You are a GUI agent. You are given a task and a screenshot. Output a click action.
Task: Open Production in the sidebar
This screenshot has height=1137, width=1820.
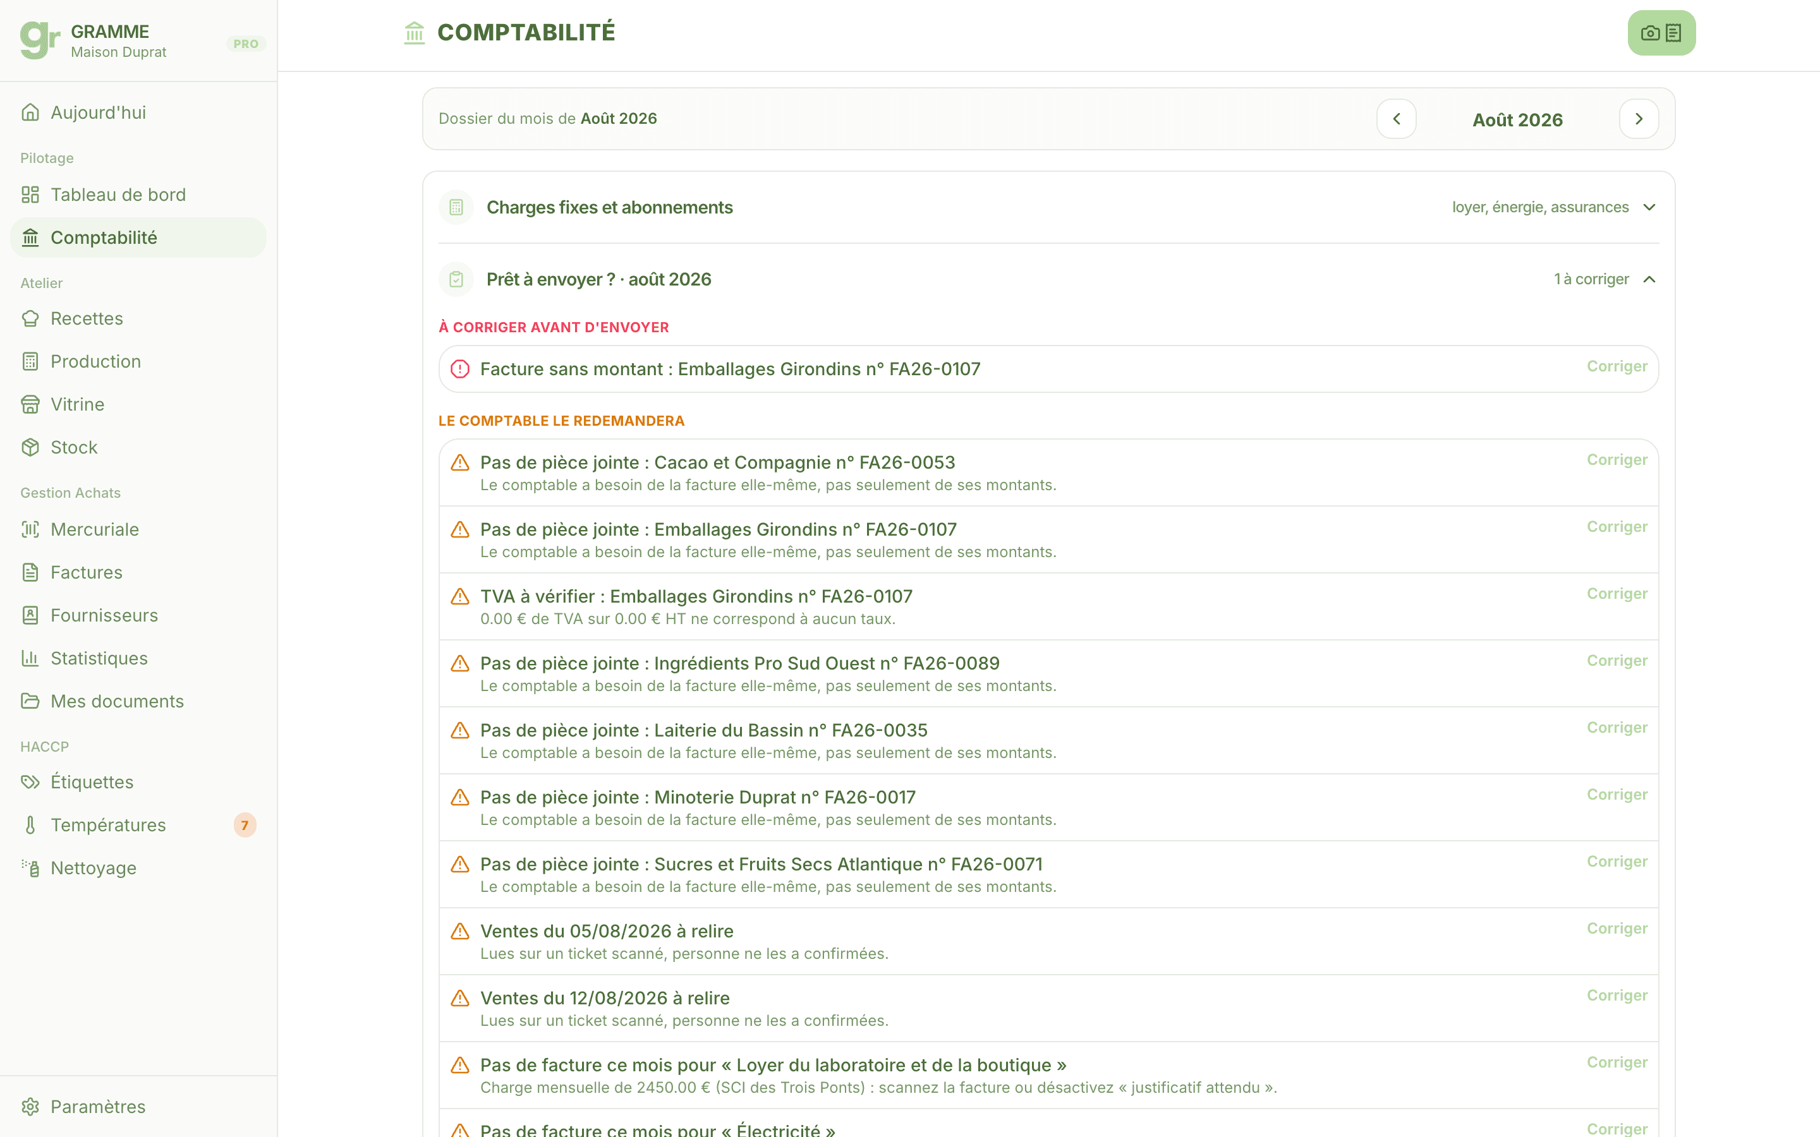[138, 362]
